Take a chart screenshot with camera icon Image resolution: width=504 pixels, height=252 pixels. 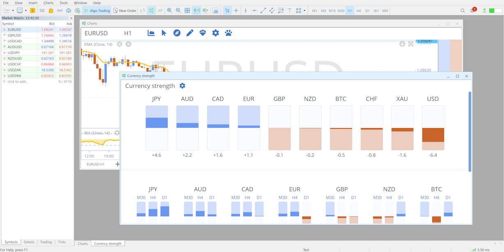pos(215,11)
